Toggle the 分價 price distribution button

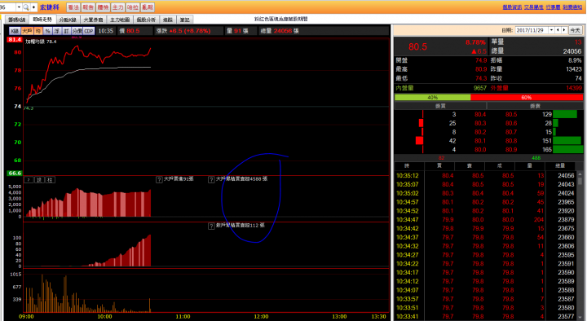[77, 31]
